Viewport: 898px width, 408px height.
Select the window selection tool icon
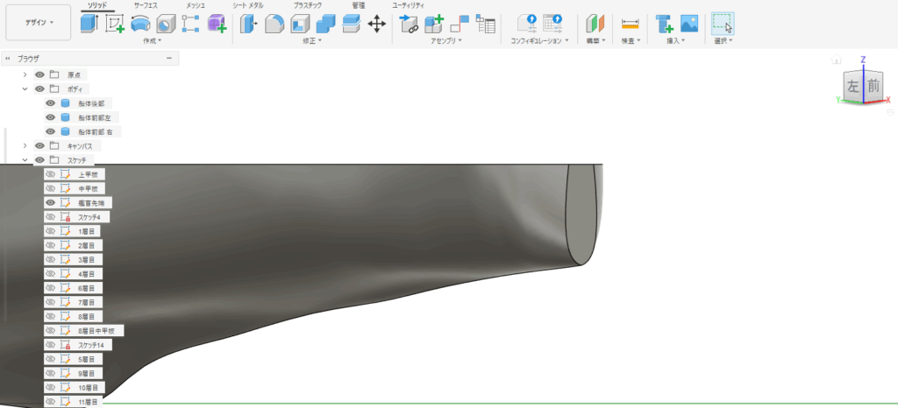point(722,24)
